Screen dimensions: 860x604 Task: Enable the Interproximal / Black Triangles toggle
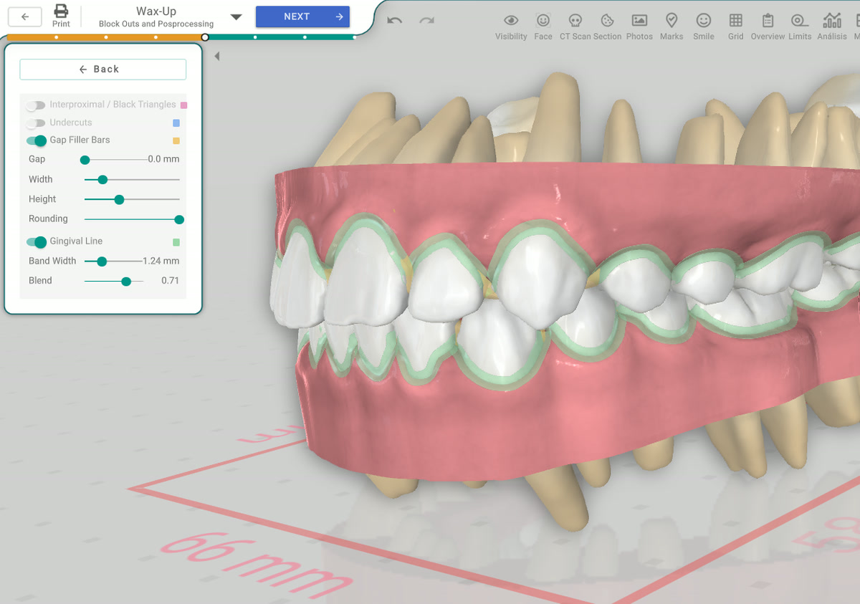pyautogui.click(x=36, y=105)
